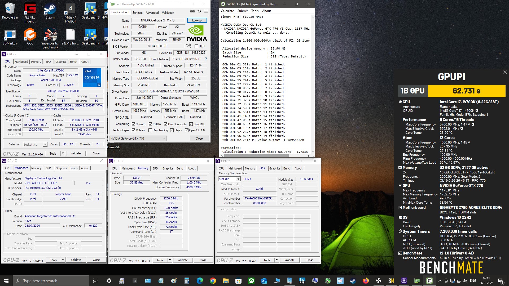Open the Validation tab in GPU-Z
Viewport: 509px width, 286px height.
tap(168, 12)
